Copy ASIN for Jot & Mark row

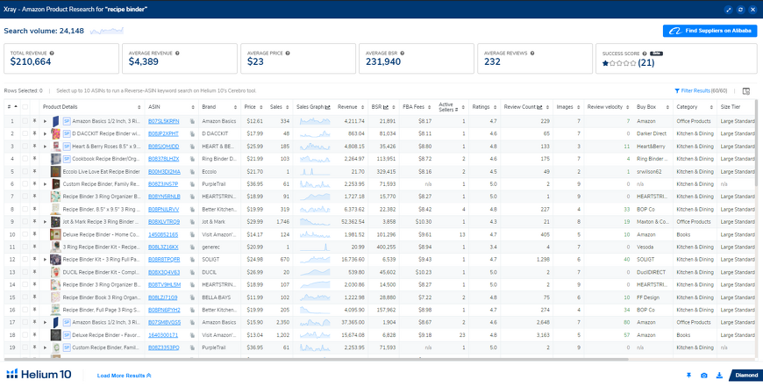pos(193,222)
